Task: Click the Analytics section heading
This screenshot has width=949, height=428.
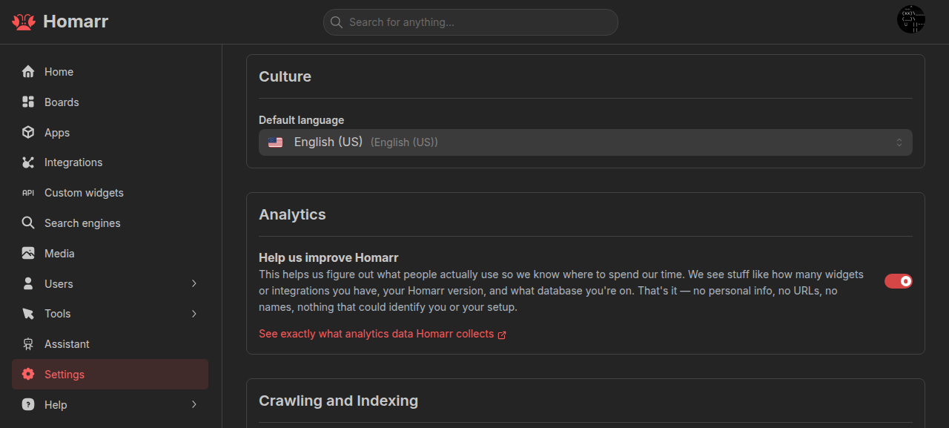Action: pos(292,214)
